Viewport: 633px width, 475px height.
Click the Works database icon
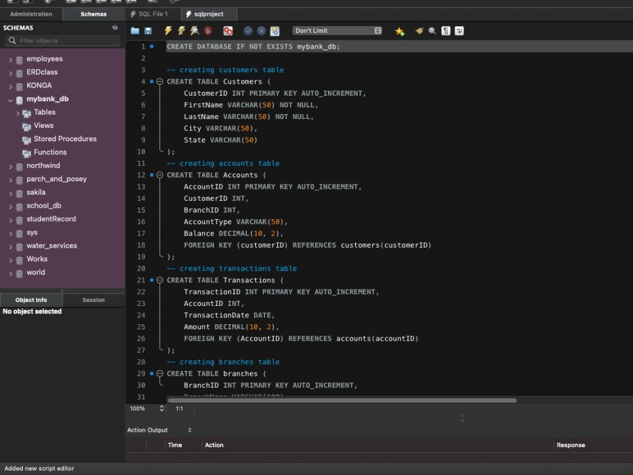[x=19, y=260]
